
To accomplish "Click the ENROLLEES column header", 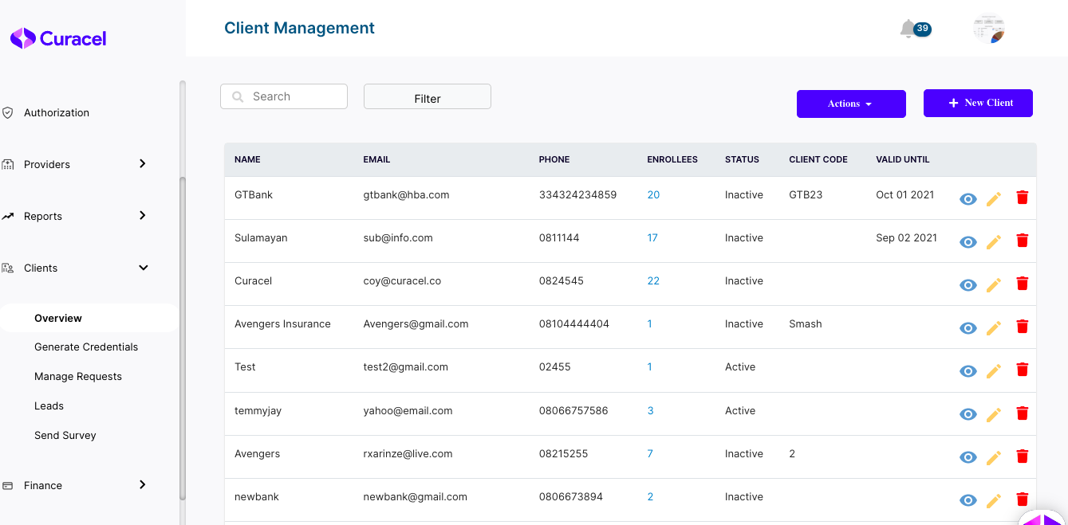I will point(672,159).
